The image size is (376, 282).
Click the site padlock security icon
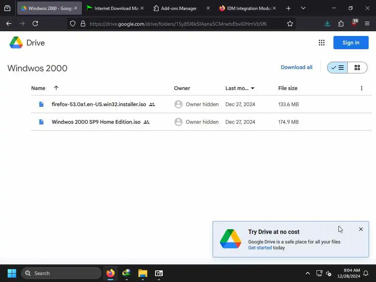coord(83,23)
